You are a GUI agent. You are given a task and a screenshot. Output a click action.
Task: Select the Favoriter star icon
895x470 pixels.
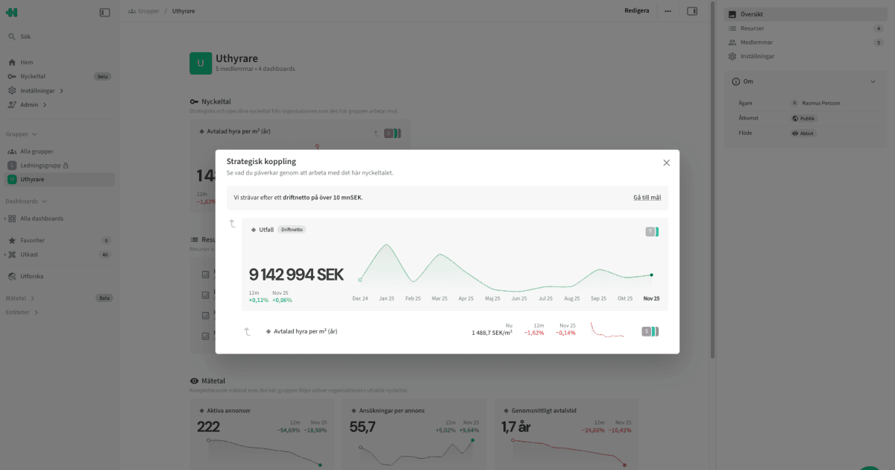tap(10, 240)
